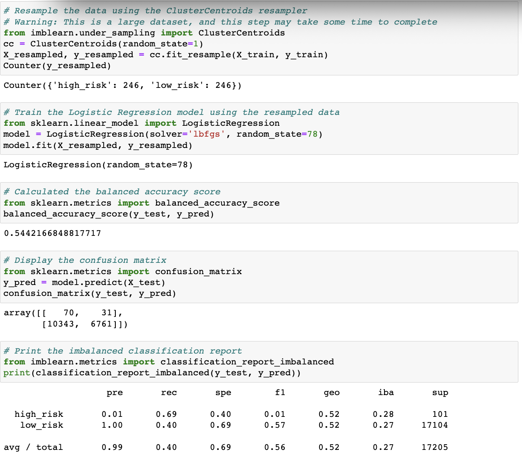Image resolution: width=522 pixels, height=462 pixels.
Task: Click the low_risk f1 value 0.57
Action: coord(275,425)
